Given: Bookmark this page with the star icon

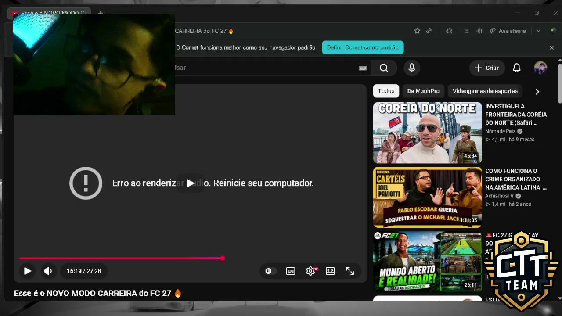Looking at the screenshot, I should (x=417, y=31).
